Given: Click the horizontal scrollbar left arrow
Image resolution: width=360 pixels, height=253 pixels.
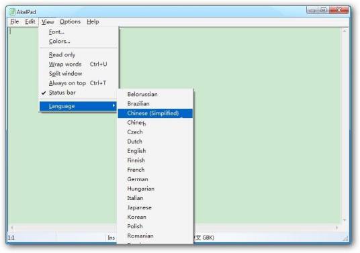Looking at the screenshot, I should 11,227.
